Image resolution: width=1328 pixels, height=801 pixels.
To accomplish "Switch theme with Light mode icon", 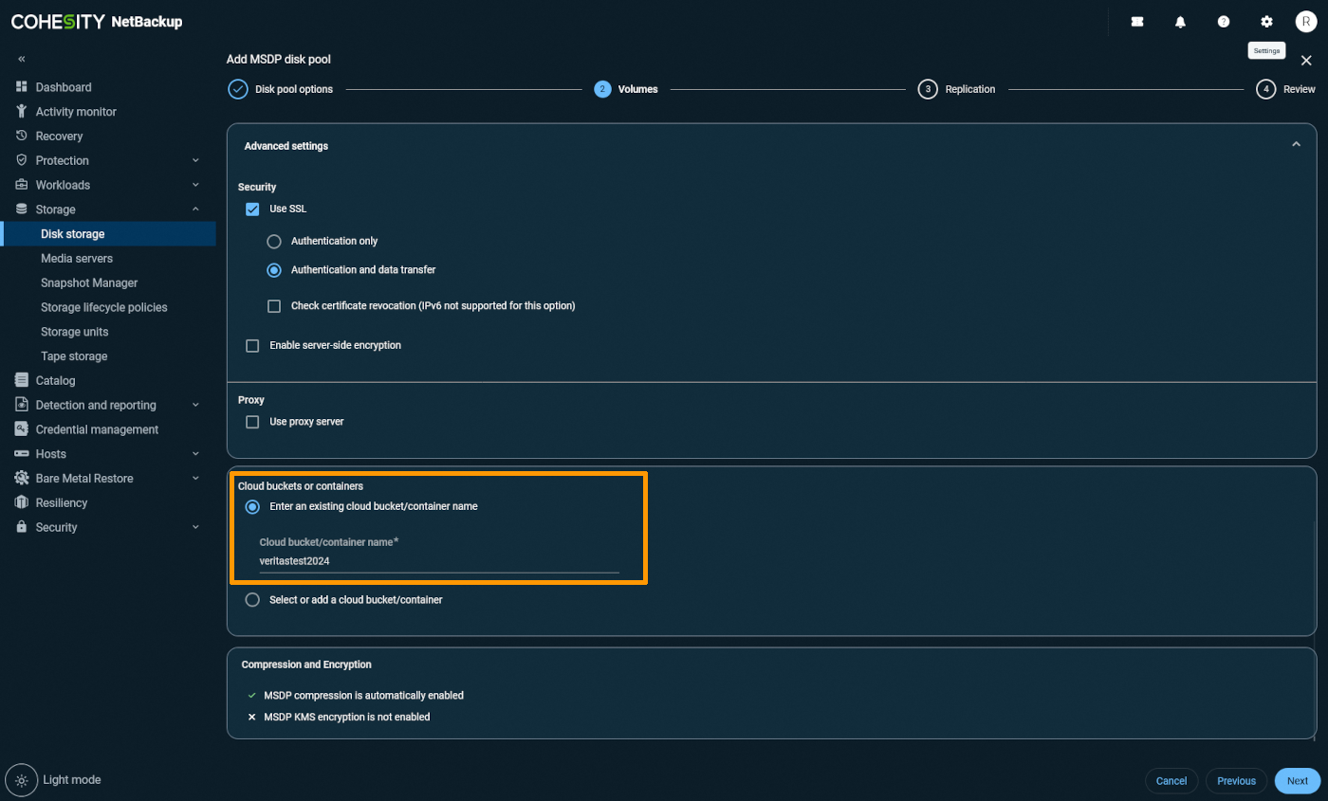I will [x=22, y=780].
